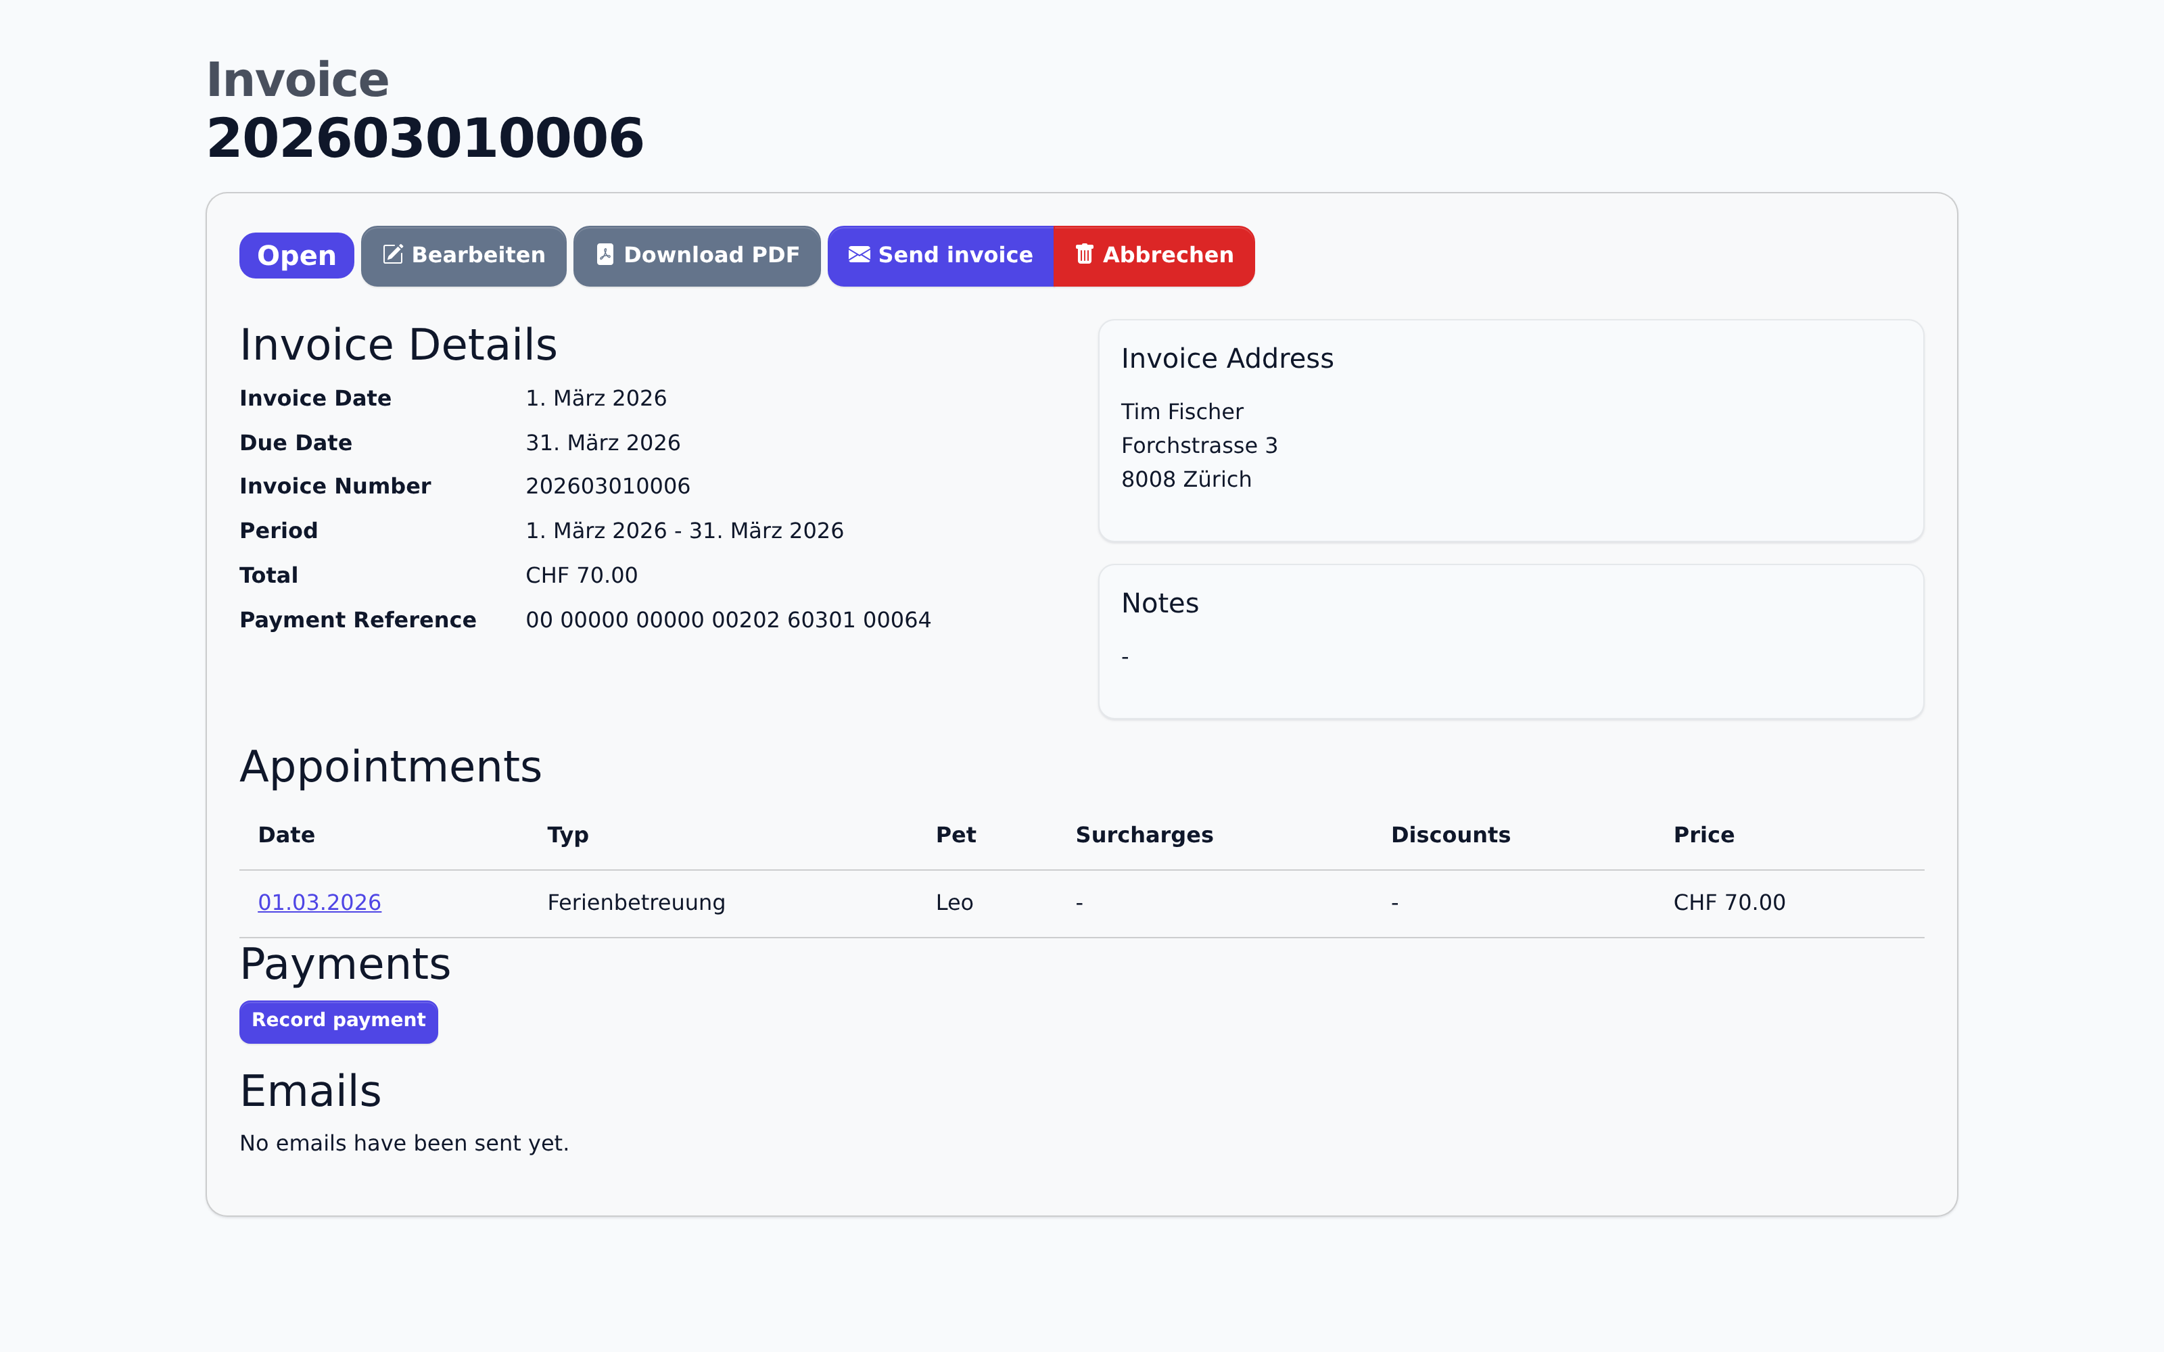Click the payment reference number

[728, 620]
